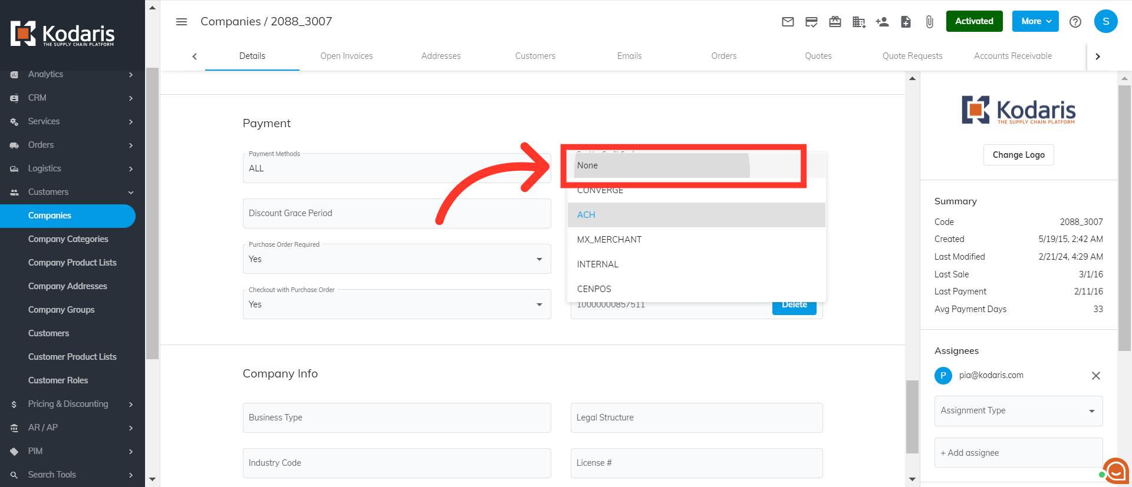Viewport: 1132px width, 487px height.
Task: Open the hamburger navigation menu
Action: (x=182, y=22)
